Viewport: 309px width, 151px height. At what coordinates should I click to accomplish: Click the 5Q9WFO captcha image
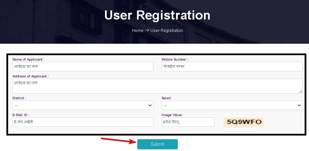(244, 122)
